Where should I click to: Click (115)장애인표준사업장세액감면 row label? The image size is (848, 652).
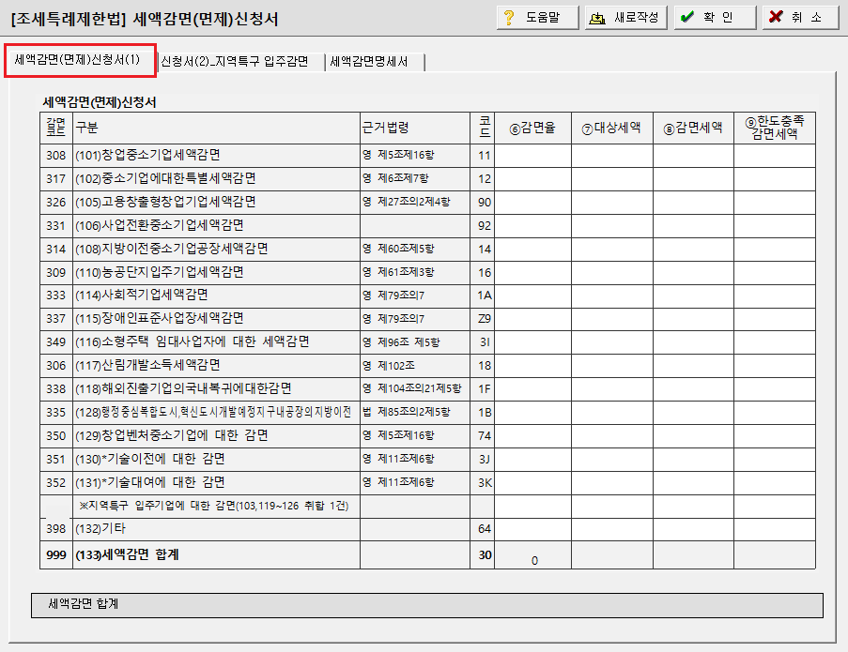[160, 318]
